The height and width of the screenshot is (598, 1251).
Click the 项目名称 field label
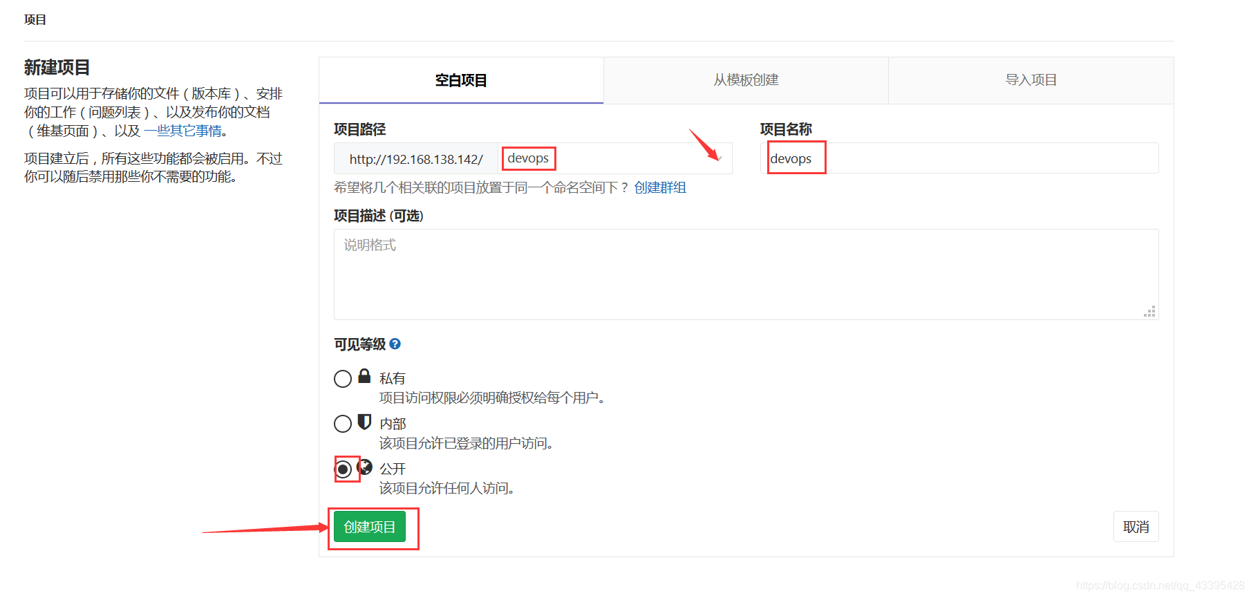tap(786, 129)
